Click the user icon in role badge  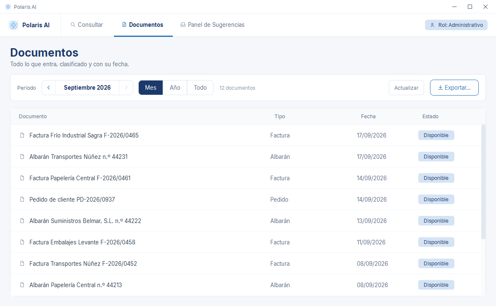(432, 25)
